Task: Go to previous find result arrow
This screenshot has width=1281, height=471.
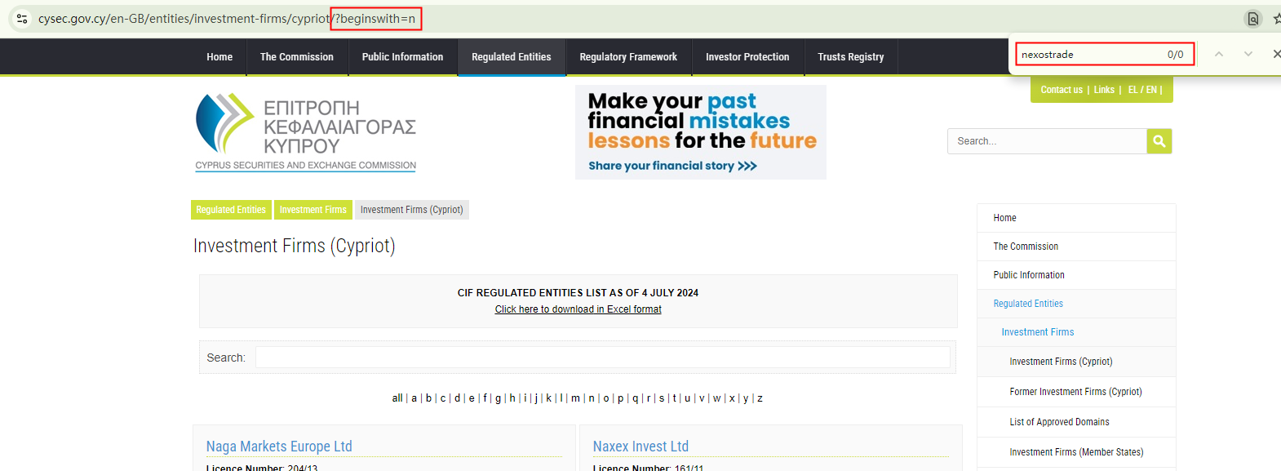Action: tap(1219, 54)
